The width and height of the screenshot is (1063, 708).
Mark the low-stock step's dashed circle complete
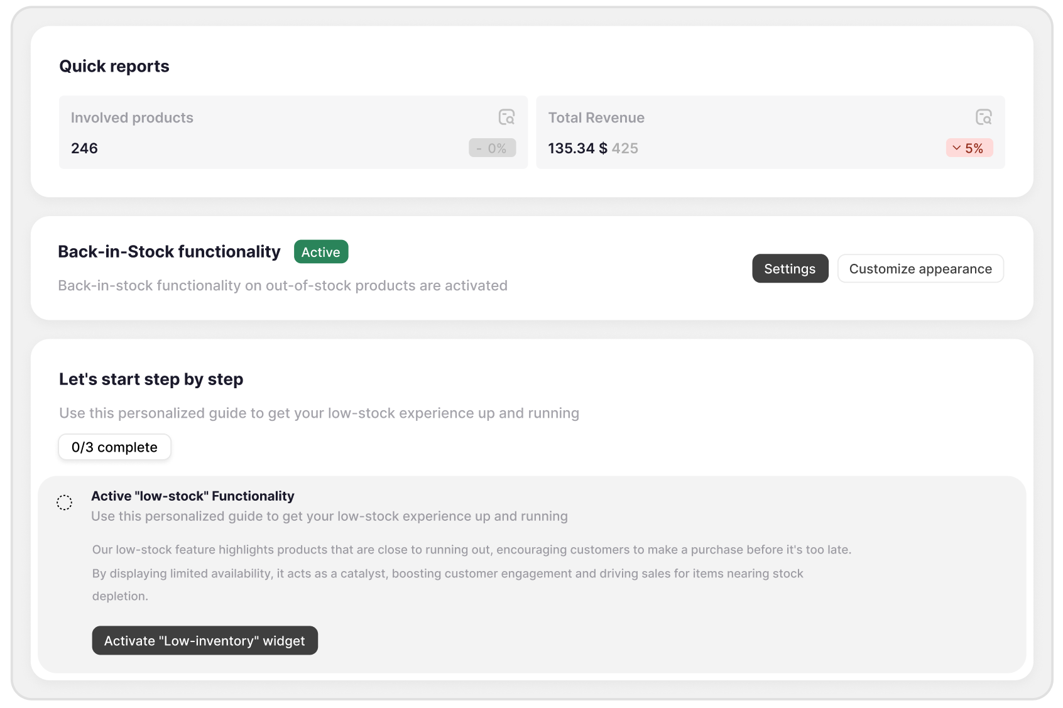[65, 503]
